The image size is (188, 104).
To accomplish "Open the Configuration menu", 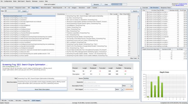I will (x=8, y=1).
